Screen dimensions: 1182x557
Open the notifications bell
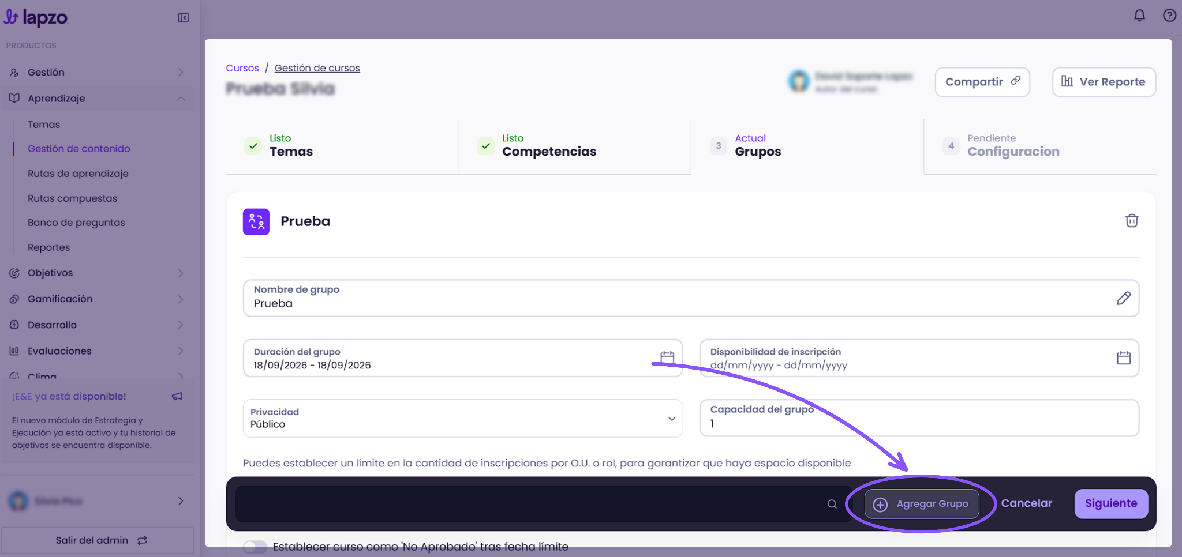pos(1139,16)
